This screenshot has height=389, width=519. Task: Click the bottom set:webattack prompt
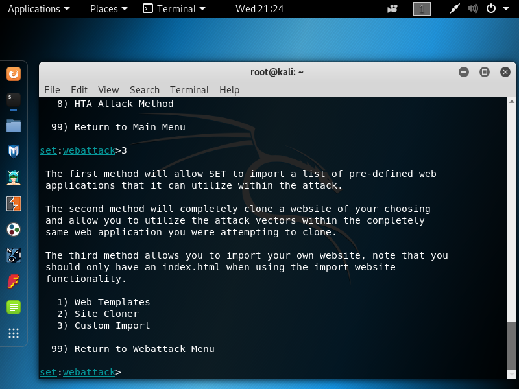click(80, 372)
